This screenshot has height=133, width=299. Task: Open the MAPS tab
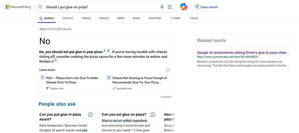pos(121,18)
